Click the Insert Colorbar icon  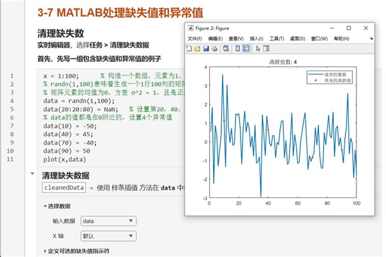tap(237, 48)
